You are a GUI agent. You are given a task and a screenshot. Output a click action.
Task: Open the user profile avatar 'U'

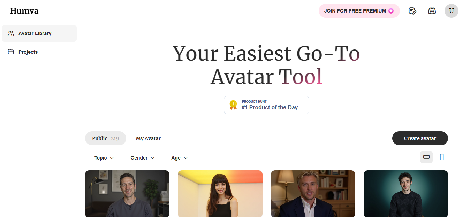click(451, 11)
